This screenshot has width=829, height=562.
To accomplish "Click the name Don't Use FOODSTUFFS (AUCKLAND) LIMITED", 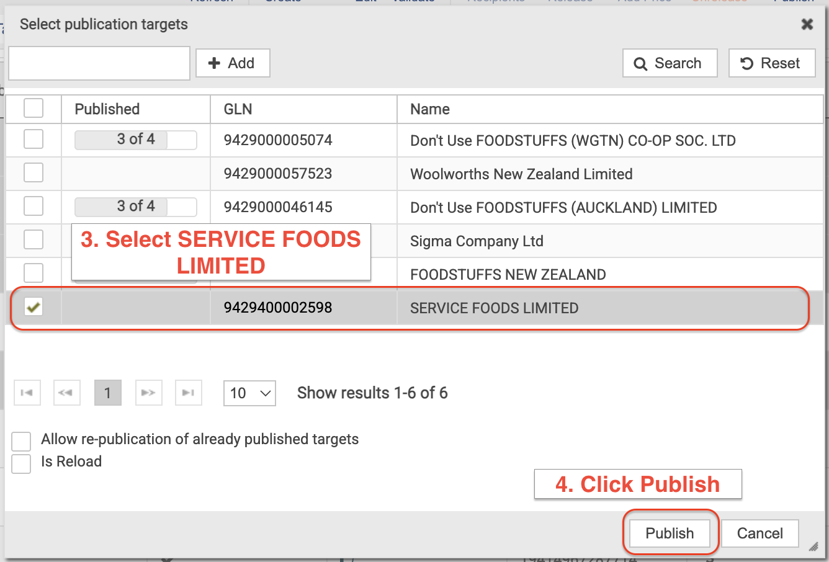I will pos(563,208).
